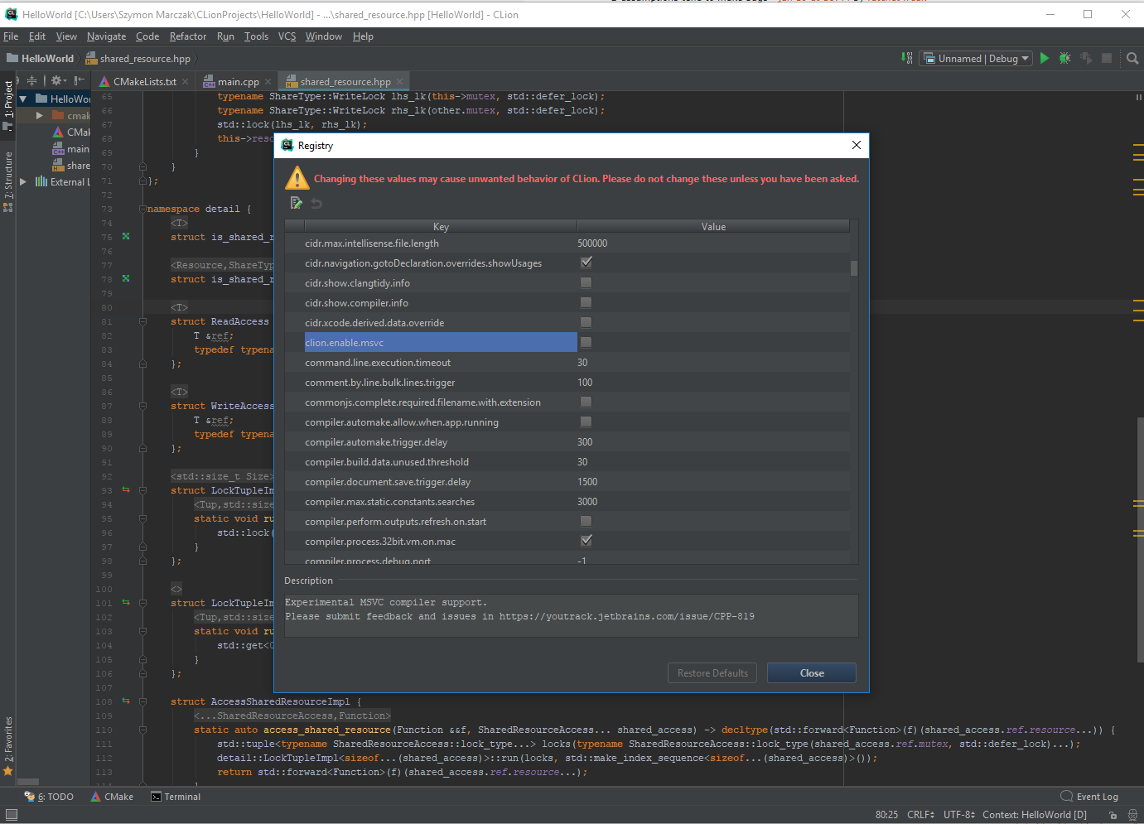The width and height of the screenshot is (1144, 824).
Task: Click HelloWorld breadcrumb in navigation bar
Action: coord(41,59)
